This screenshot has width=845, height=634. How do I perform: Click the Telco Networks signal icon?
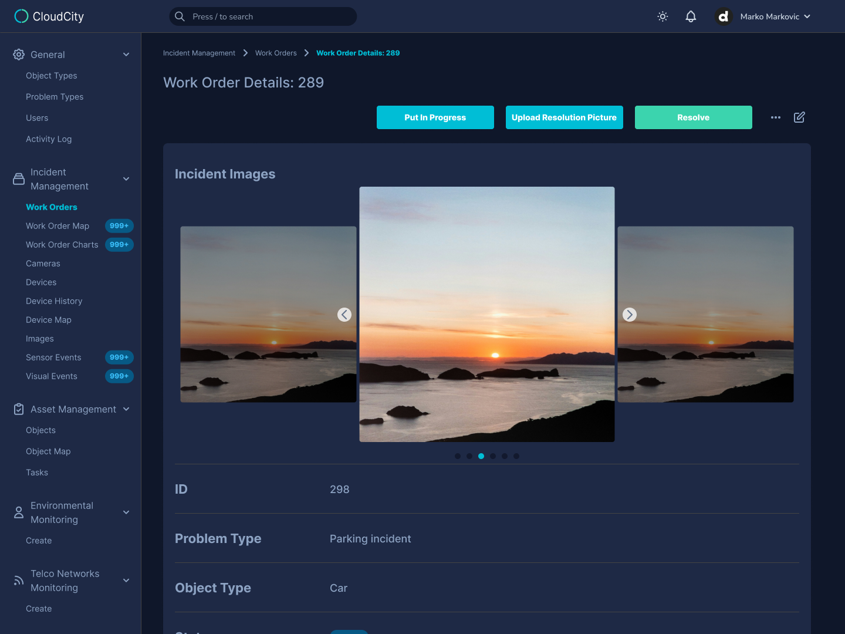pyautogui.click(x=18, y=580)
